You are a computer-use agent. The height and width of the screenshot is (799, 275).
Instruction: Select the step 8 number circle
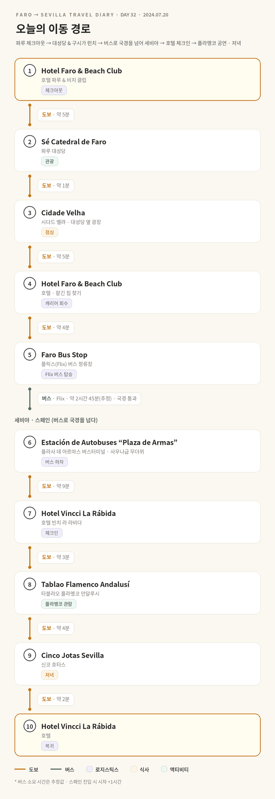(30, 584)
